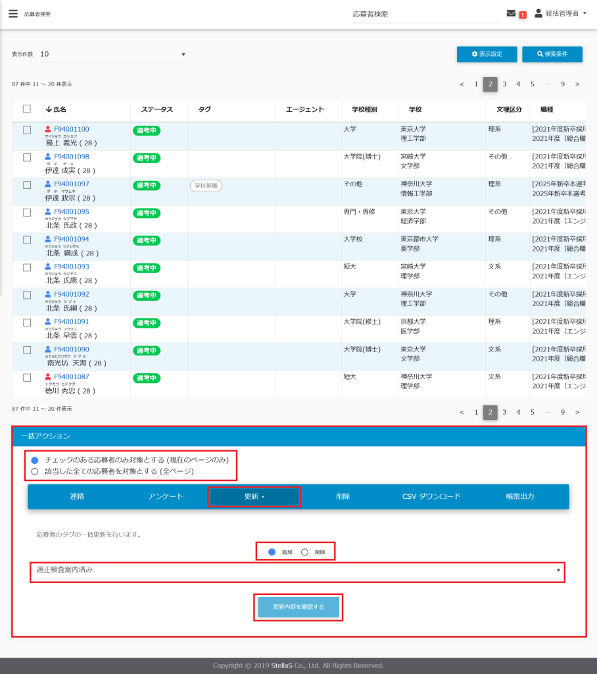Choose the 削除 radio button for tags

pyautogui.click(x=304, y=552)
